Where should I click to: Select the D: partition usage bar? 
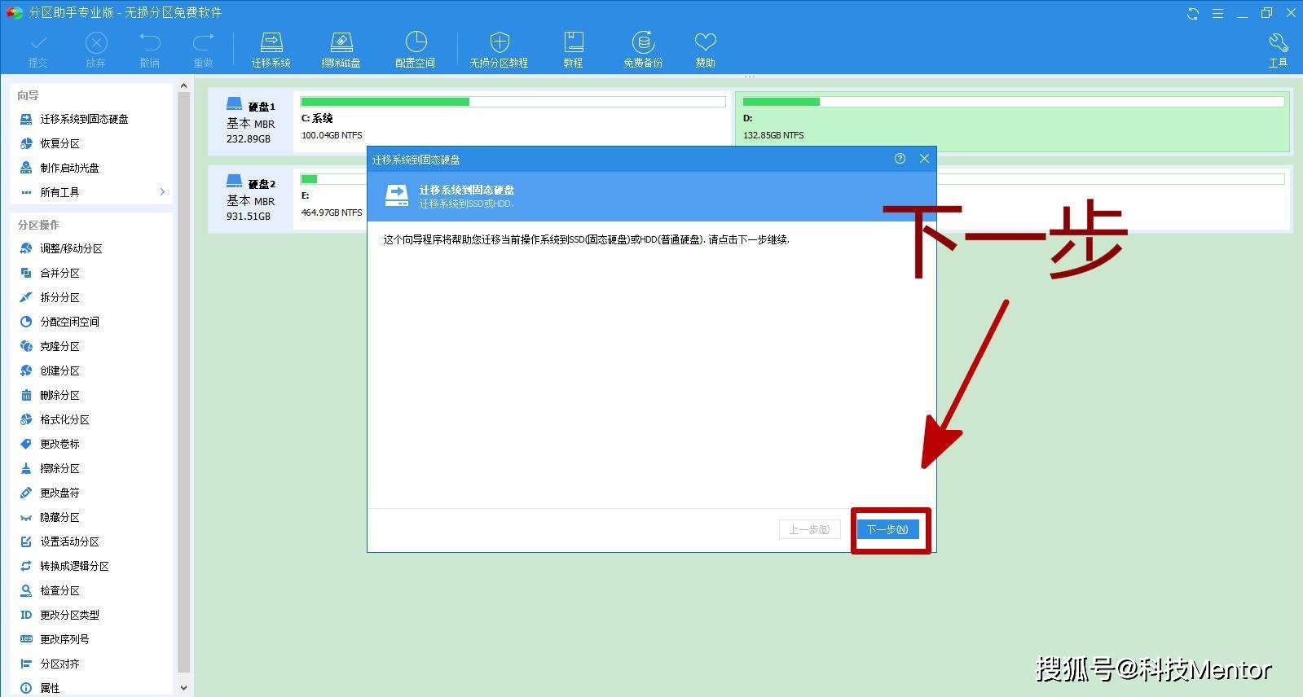[1012, 102]
